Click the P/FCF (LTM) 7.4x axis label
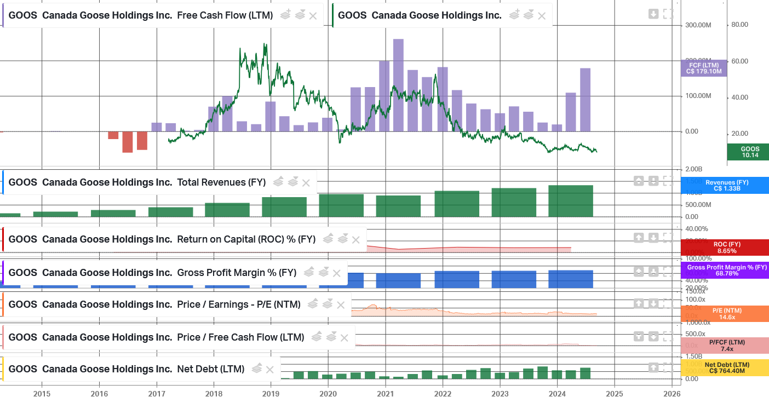The width and height of the screenshot is (769, 397). 725,346
